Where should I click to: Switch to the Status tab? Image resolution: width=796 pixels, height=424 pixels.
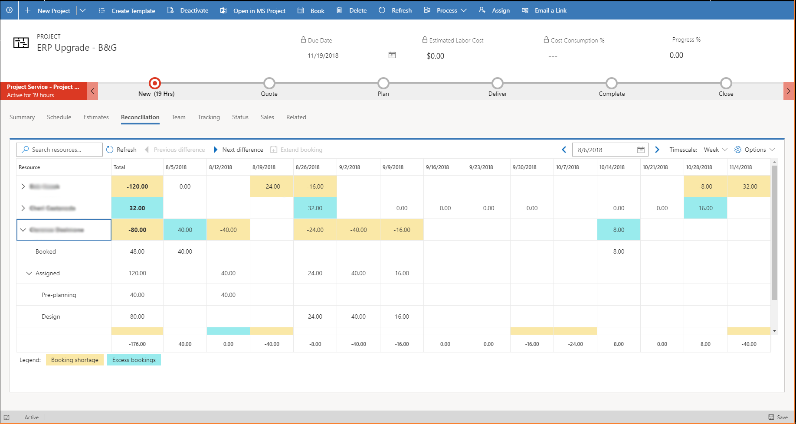(x=240, y=117)
